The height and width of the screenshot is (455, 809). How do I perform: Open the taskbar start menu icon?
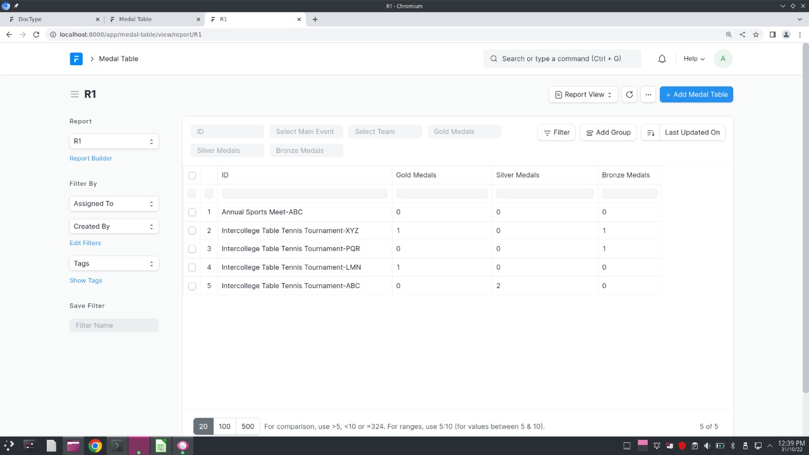pos(9,446)
